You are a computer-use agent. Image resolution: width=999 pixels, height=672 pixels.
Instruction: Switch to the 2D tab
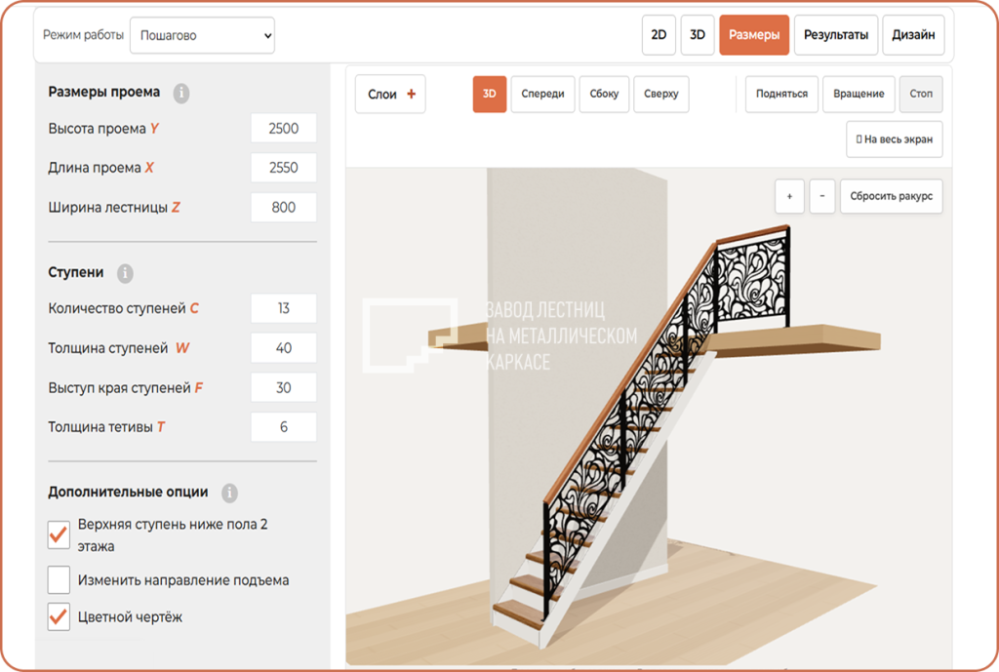pos(659,35)
